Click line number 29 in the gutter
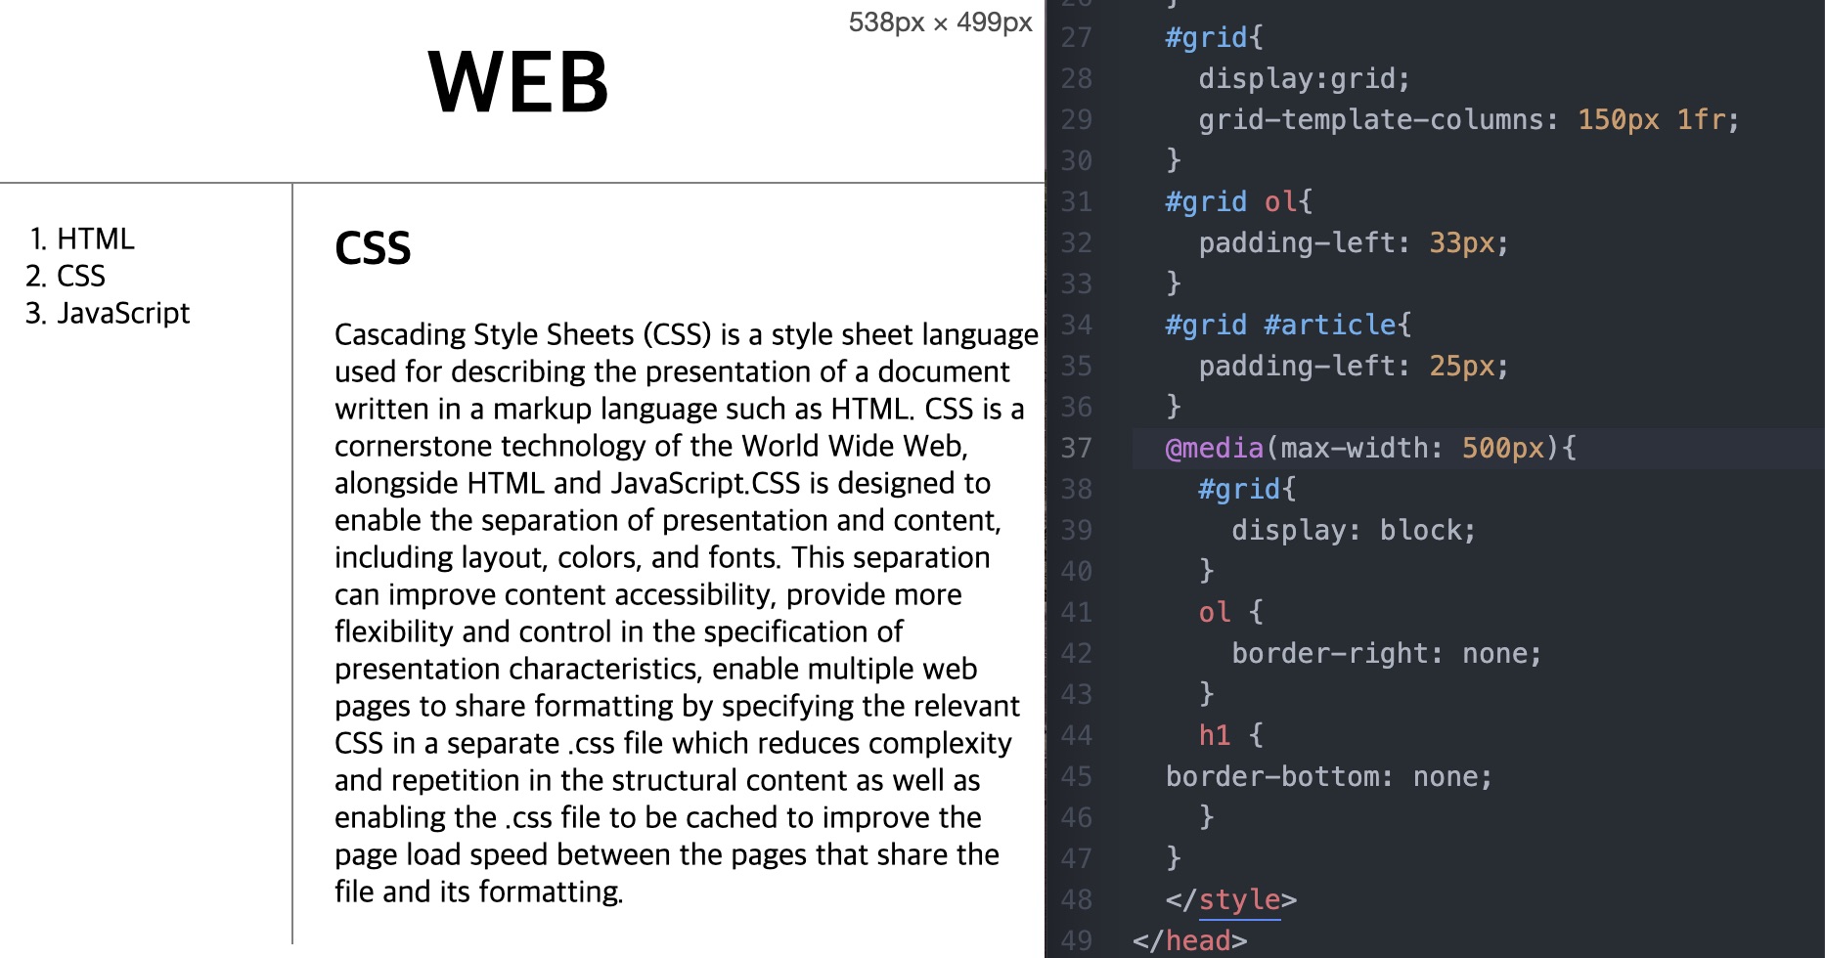Screen dimensions: 1825x958 (x=1076, y=119)
